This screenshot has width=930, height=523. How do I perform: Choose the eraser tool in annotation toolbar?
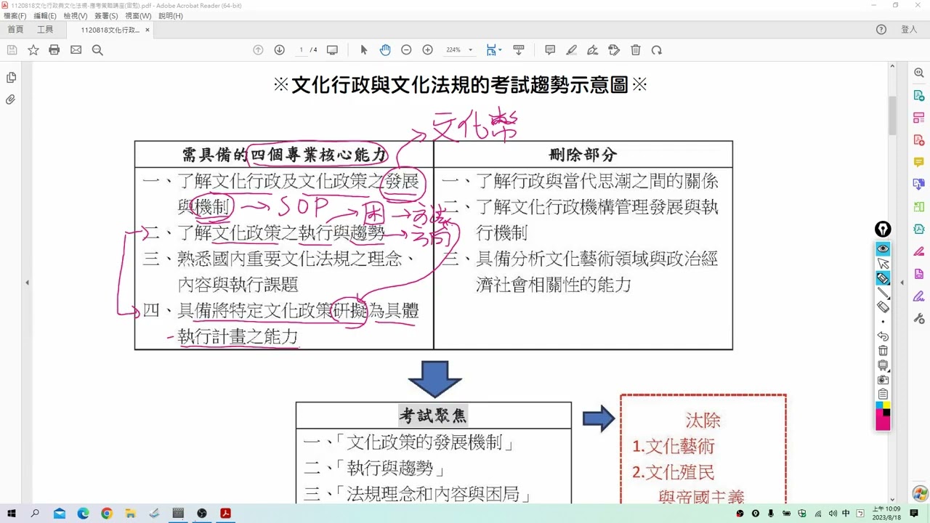(x=883, y=307)
